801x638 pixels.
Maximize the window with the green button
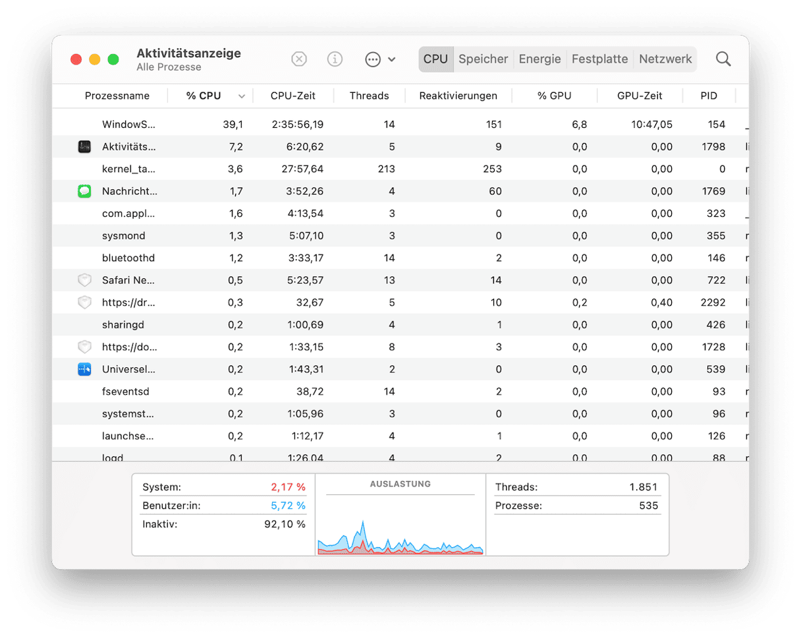click(x=113, y=59)
